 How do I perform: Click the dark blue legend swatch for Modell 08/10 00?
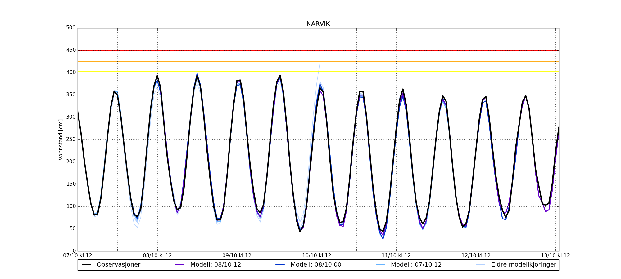tap(280, 265)
